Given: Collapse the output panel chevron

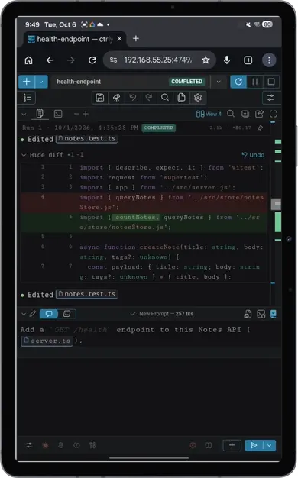Looking at the screenshot, I should click(x=24, y=115).
